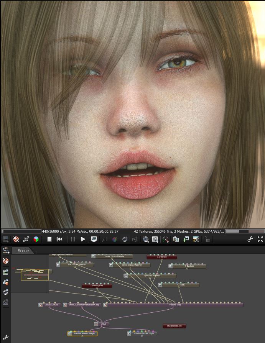
Task: Click the material preview sidebar icon
Action: tap(6, 282)
